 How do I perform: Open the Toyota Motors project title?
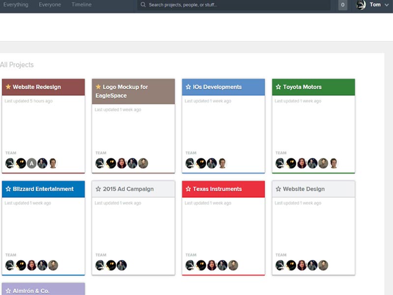[x=302, y=87]
